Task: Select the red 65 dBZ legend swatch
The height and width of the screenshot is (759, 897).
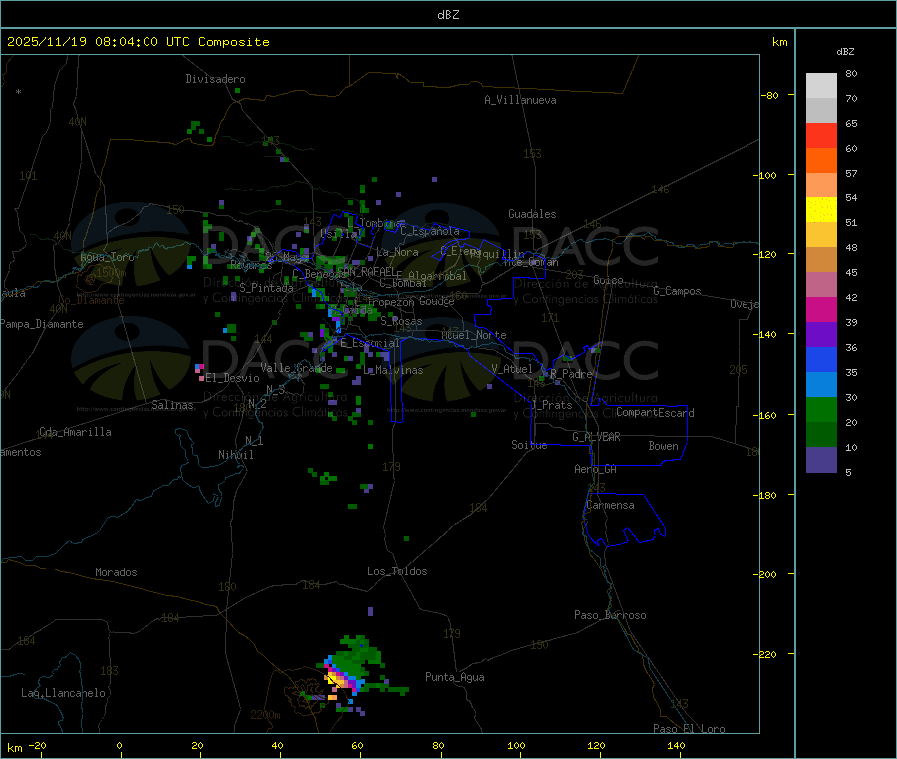Action: pyautogui.click(x=821, y=135)
